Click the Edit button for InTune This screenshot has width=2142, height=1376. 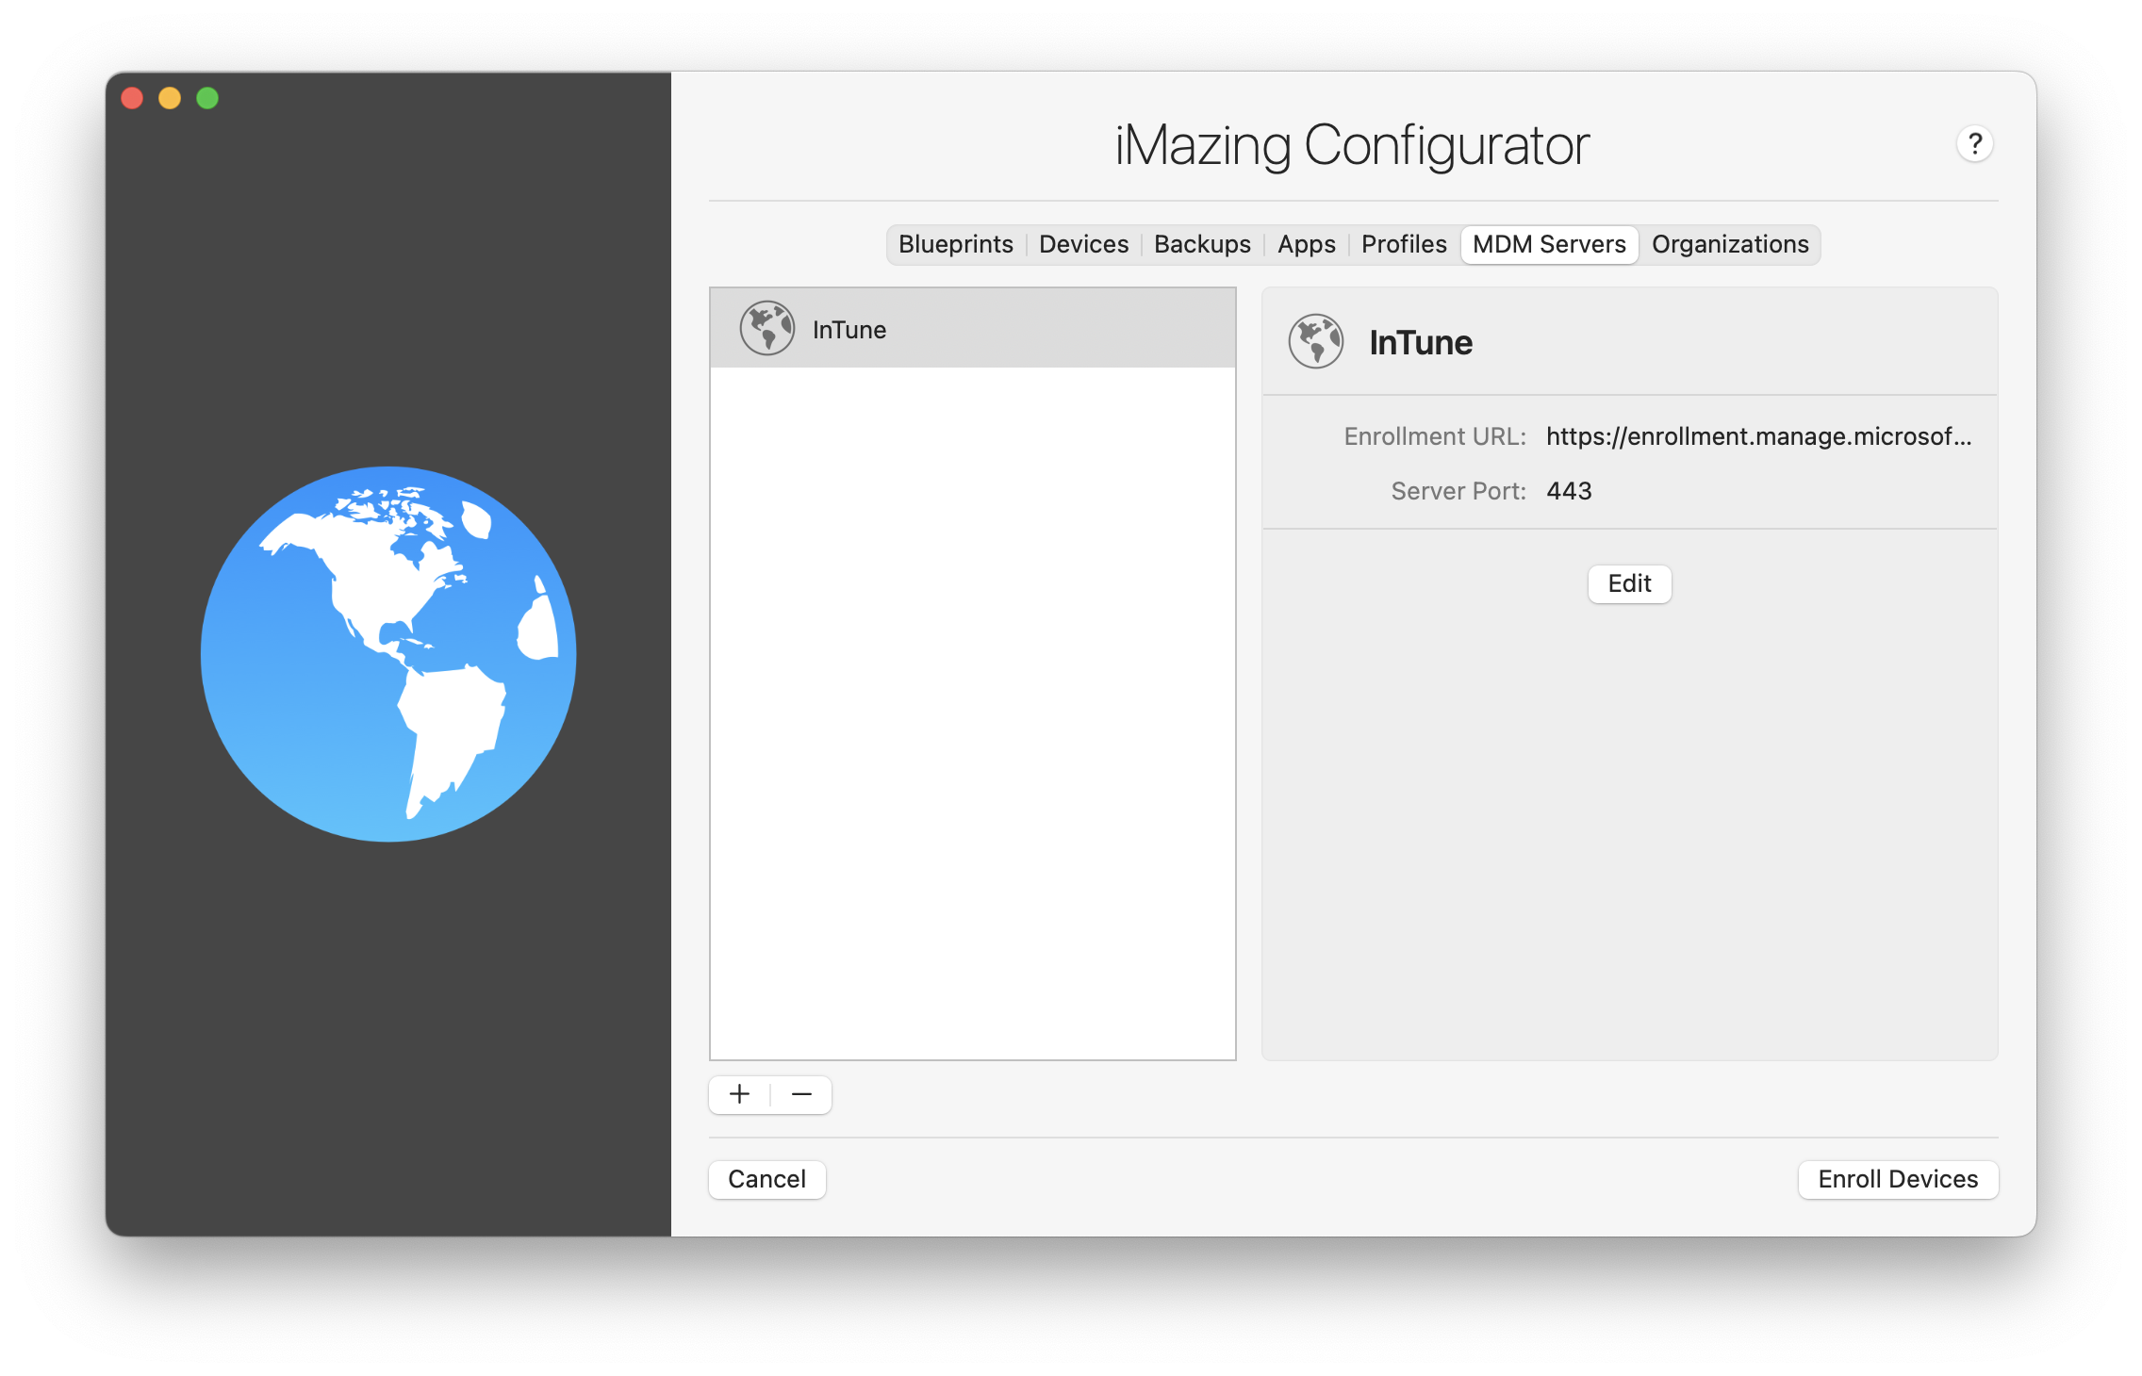tap(1629, 583)
